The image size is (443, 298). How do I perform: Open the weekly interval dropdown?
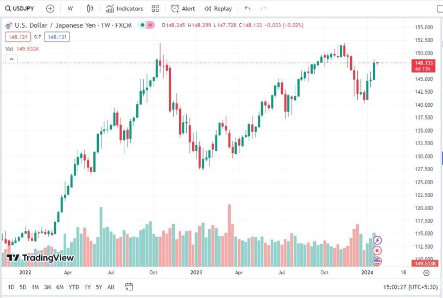[x=70, y=9]
